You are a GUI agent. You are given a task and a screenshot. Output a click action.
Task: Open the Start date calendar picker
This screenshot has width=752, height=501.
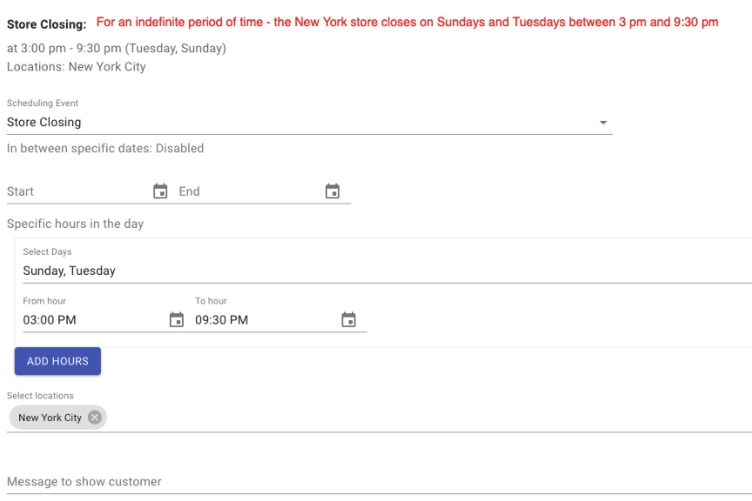(160, 191)
